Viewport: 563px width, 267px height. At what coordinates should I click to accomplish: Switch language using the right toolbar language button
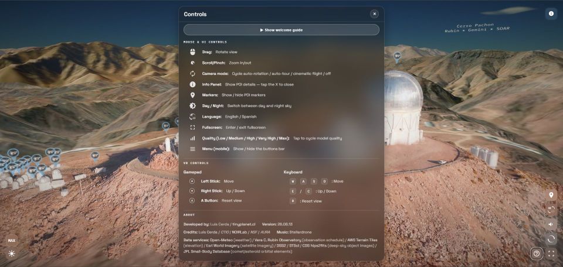click(x=551, y=210)
